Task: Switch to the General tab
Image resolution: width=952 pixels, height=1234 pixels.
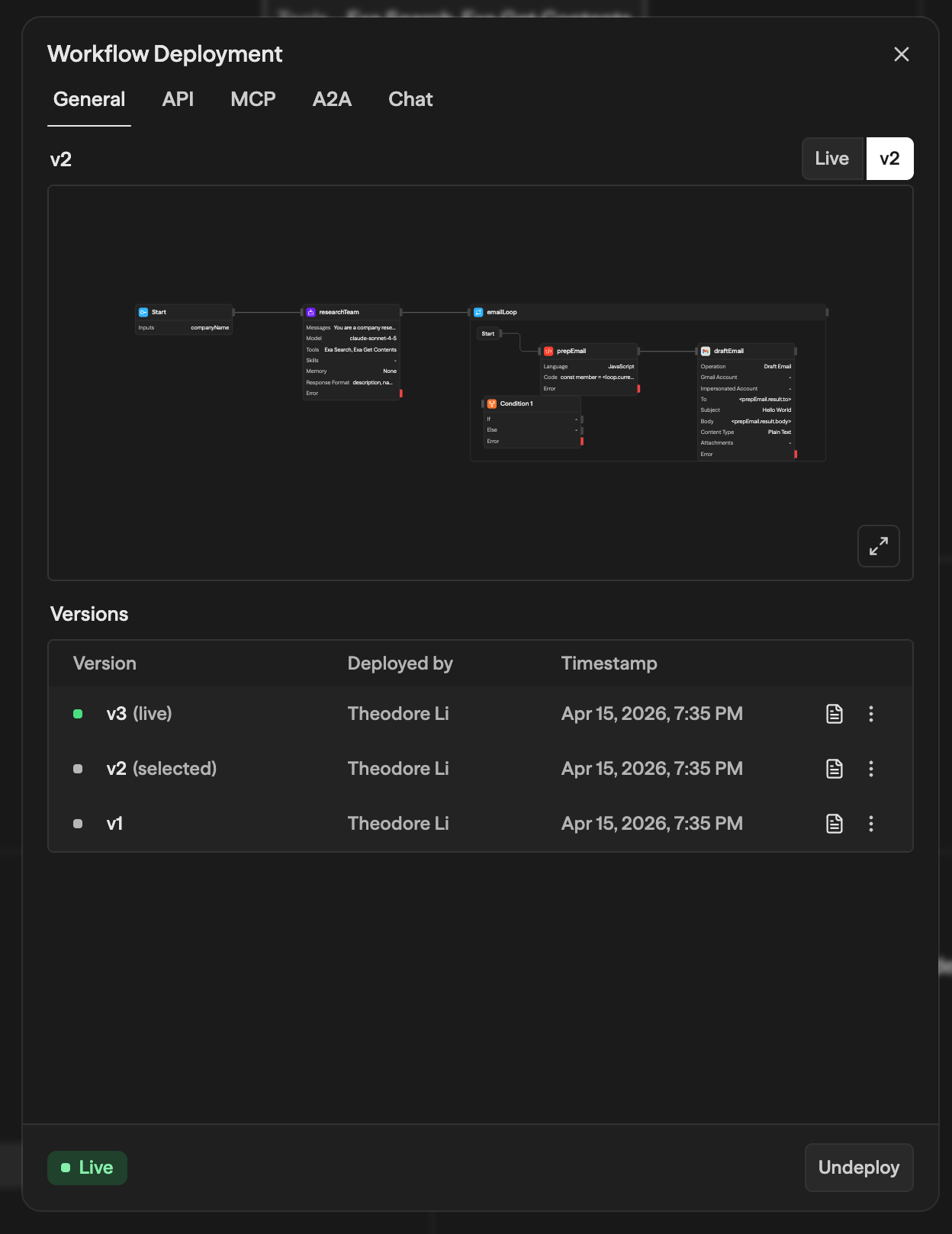Action: [x=89, y=100]
